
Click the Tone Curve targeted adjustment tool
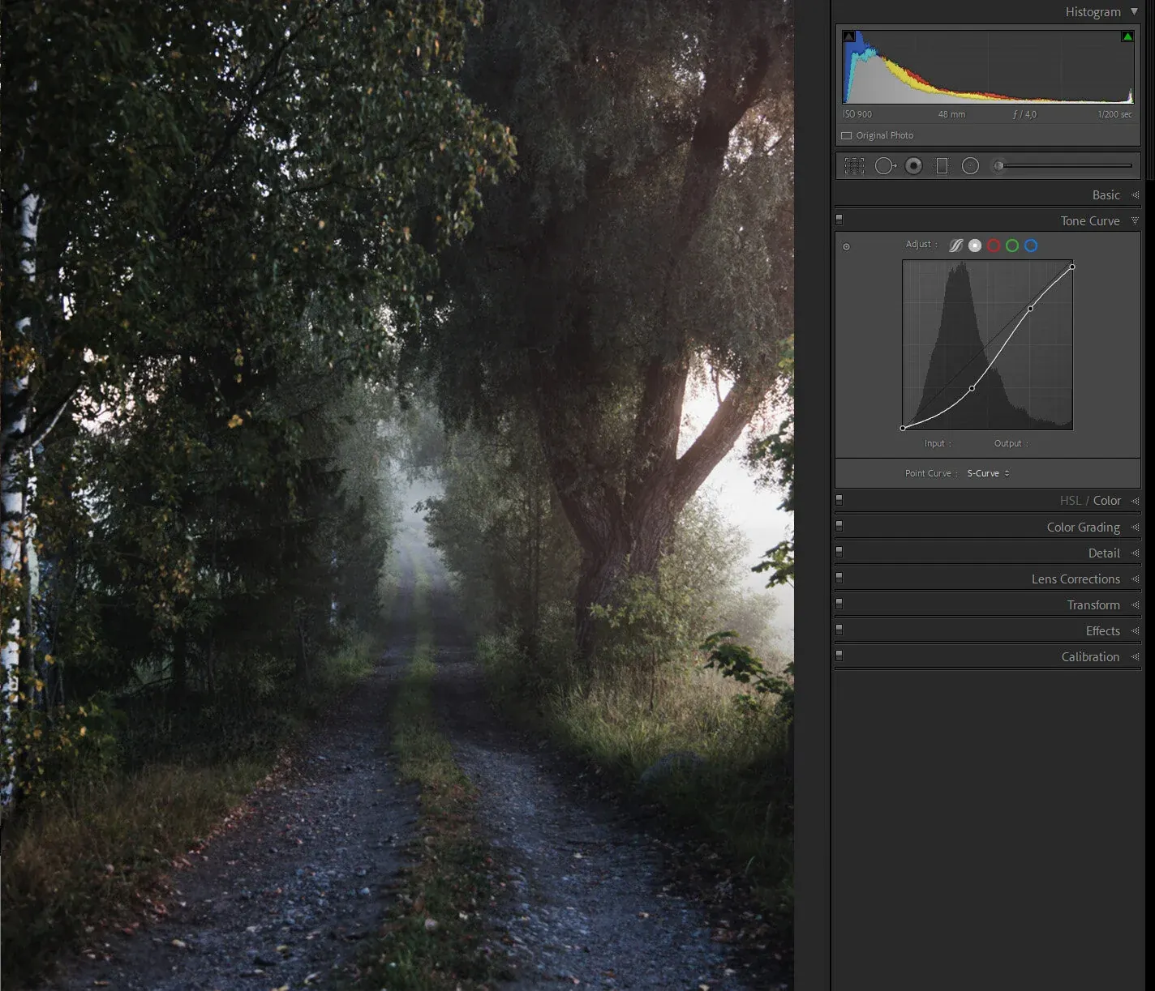[x=846, y=246]
